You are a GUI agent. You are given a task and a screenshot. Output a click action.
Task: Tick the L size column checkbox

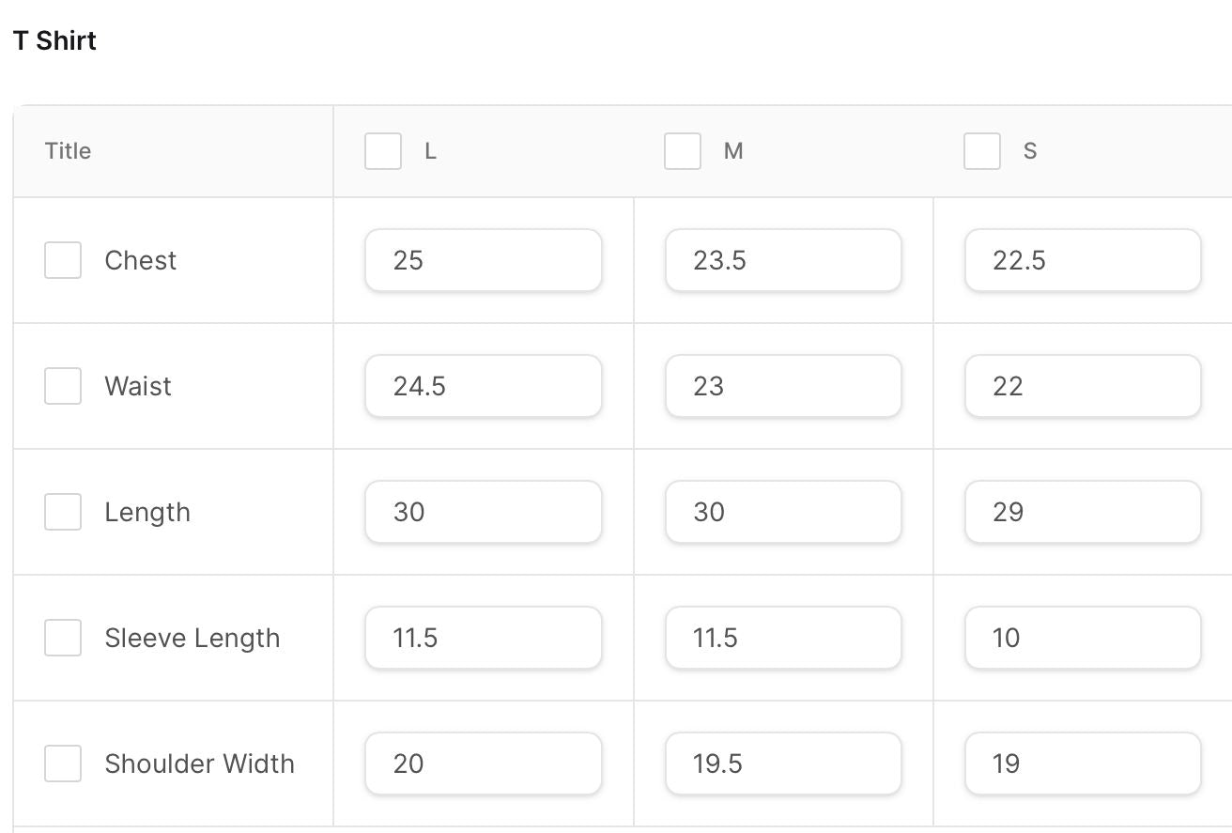click(383, 151)
